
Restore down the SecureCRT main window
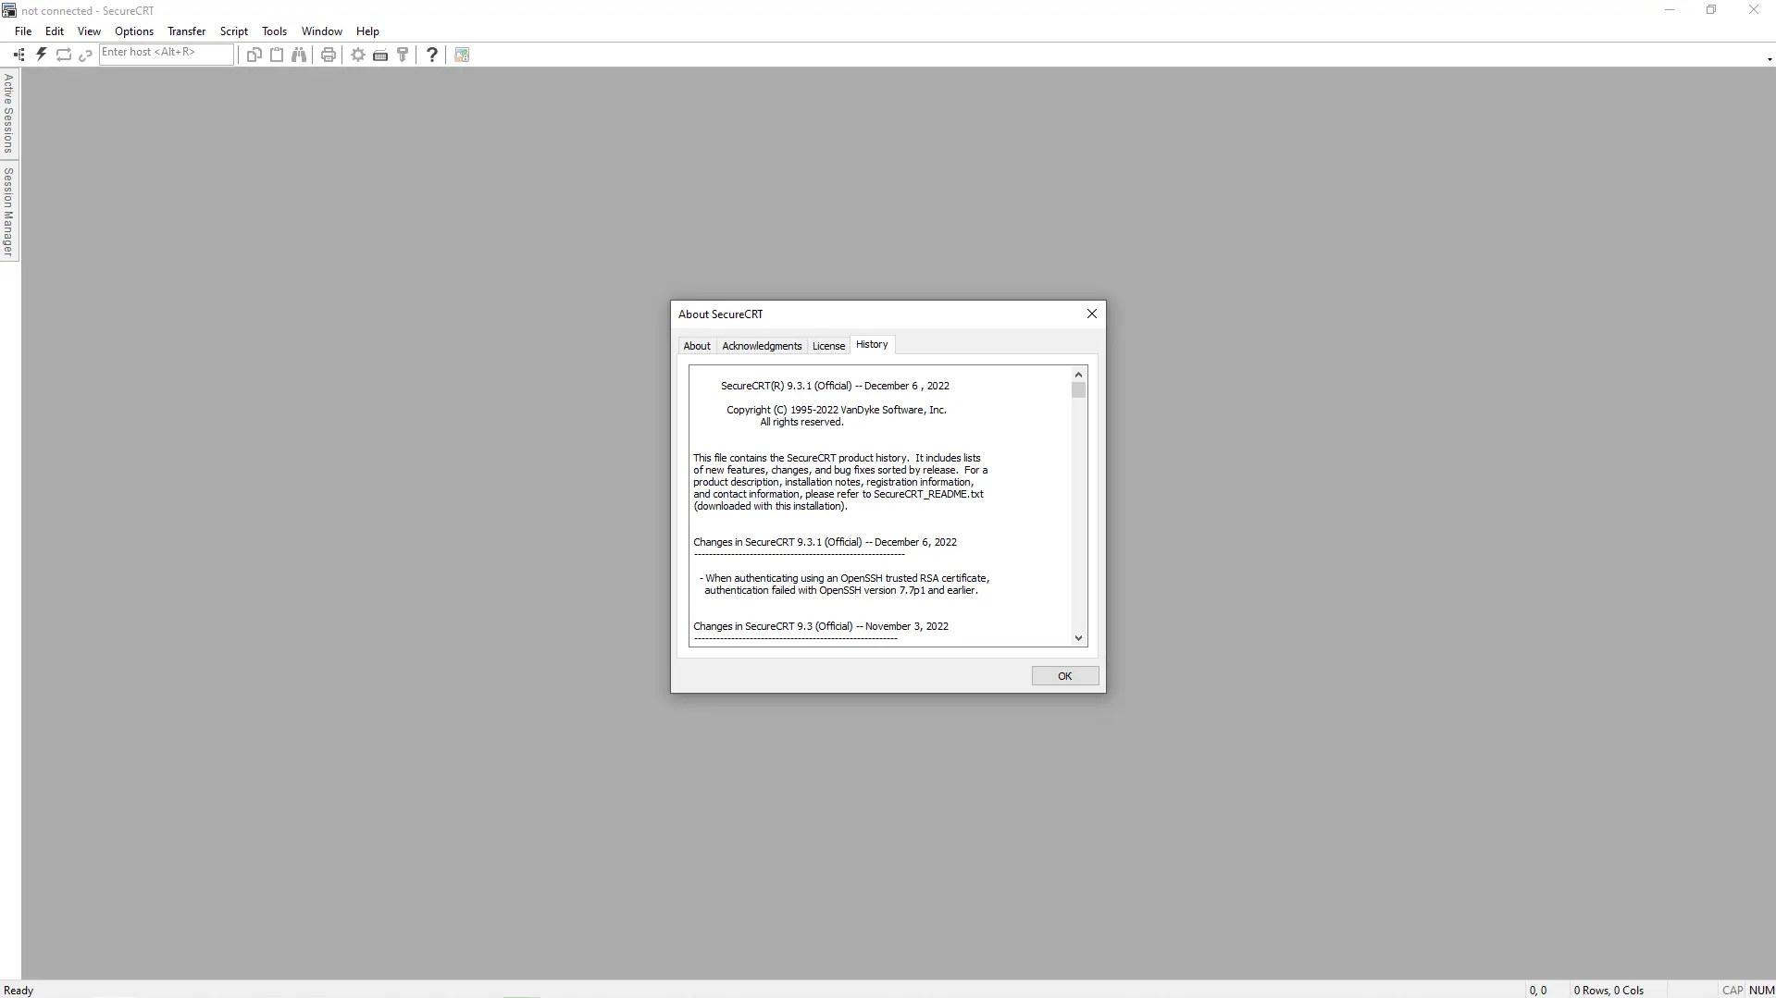tap(1711, 10)
